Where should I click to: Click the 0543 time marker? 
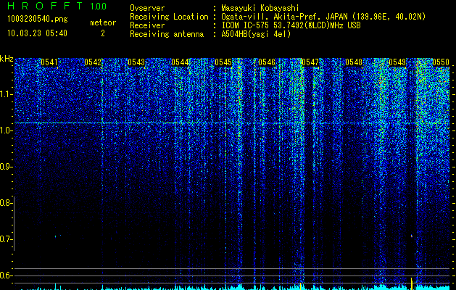(136, 62)
